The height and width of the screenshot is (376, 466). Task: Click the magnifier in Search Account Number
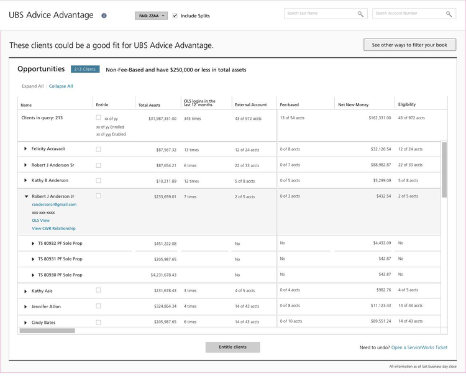click(449, 14)
